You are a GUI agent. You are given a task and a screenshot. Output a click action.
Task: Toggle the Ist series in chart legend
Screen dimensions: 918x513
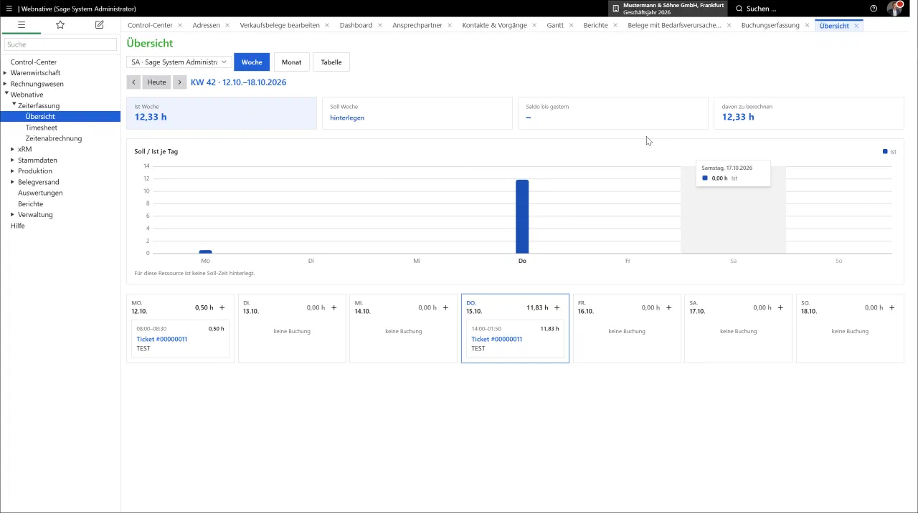pos(889,152)
